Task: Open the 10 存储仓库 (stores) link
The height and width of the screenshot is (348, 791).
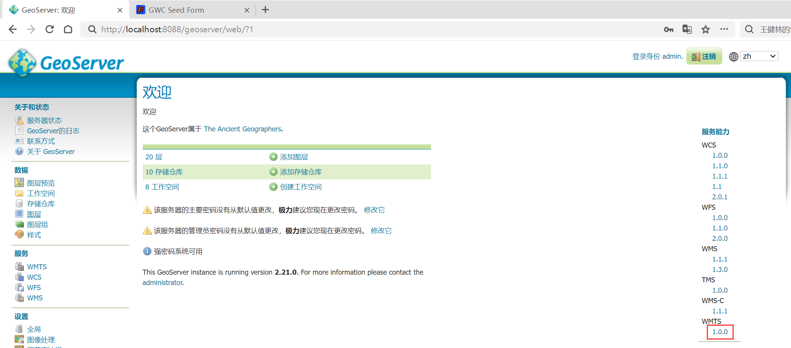Action: tap(164, 172)
